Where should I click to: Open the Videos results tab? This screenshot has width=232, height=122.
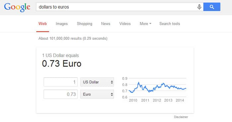pyautogui.click(x=125, y=24)
